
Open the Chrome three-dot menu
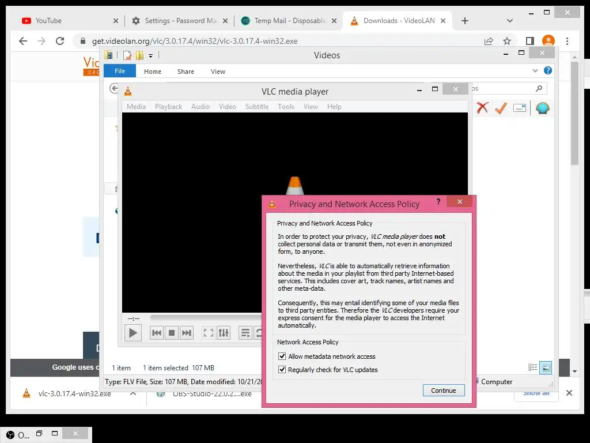tap(568, 41)
